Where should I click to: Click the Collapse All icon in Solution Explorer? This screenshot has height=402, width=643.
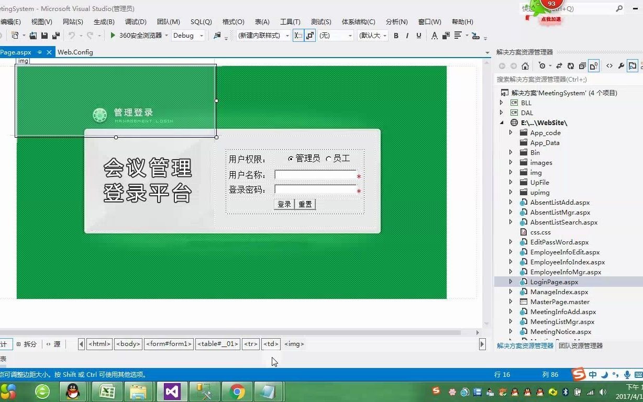coord(583,65)
